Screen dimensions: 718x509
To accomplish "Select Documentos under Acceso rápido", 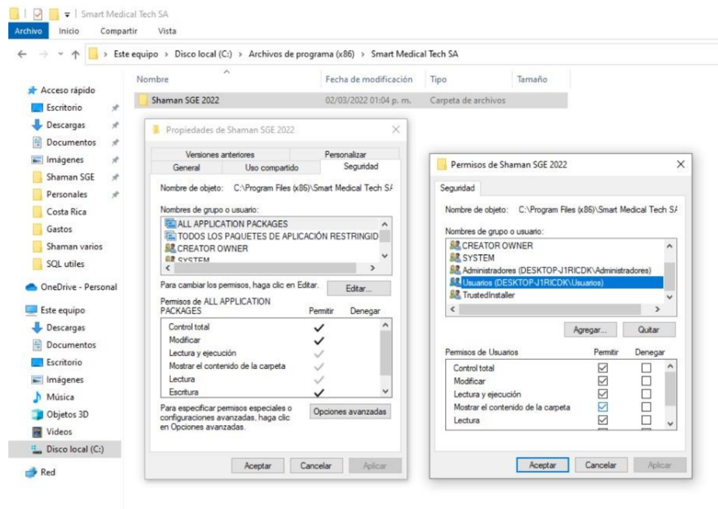I will (x=71, y=142).
